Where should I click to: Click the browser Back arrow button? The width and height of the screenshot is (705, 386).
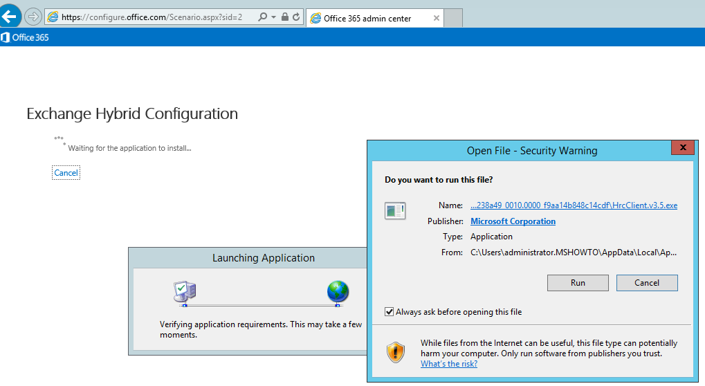[x=10, y=17]
